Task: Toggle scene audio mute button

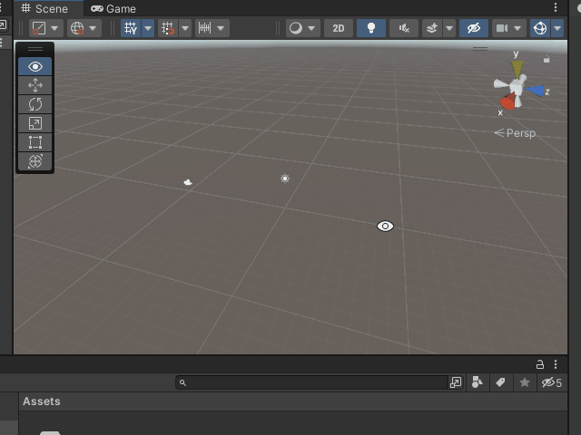Action: coord(404,28)
